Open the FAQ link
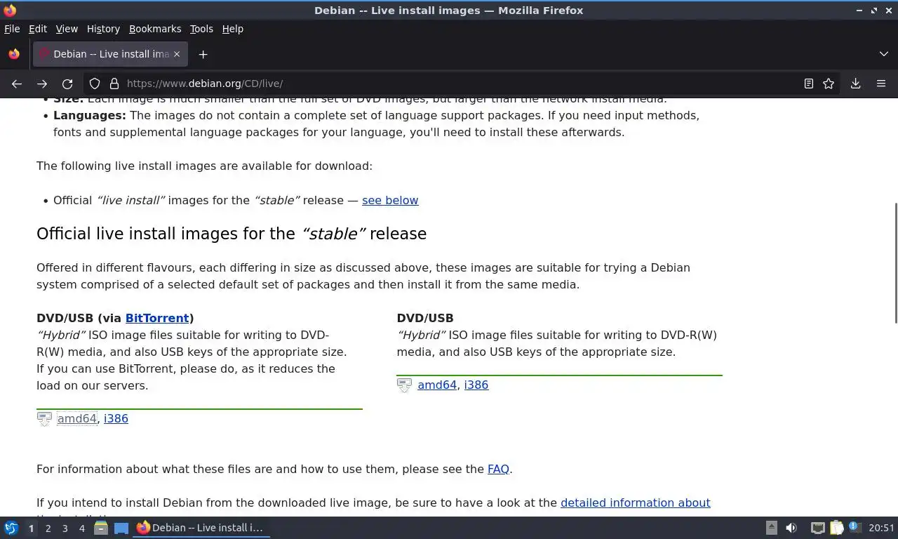Viewport: 898px width, 539px height. [498, 469]
